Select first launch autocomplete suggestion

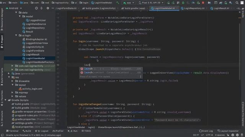(x=111, y=68)
